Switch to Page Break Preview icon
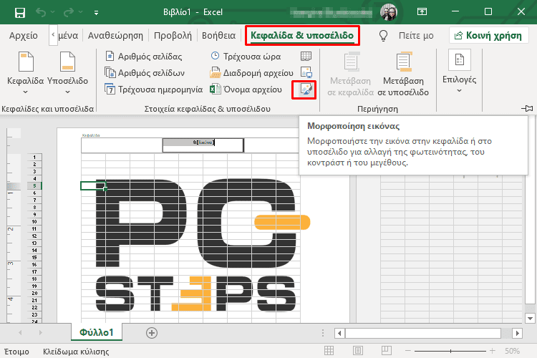This screenshot has width=537, height=358. tap(387, 350)
